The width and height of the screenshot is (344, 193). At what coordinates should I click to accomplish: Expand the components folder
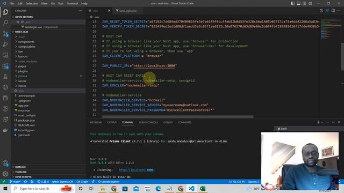pyautogui.click(x=26, y=42)
